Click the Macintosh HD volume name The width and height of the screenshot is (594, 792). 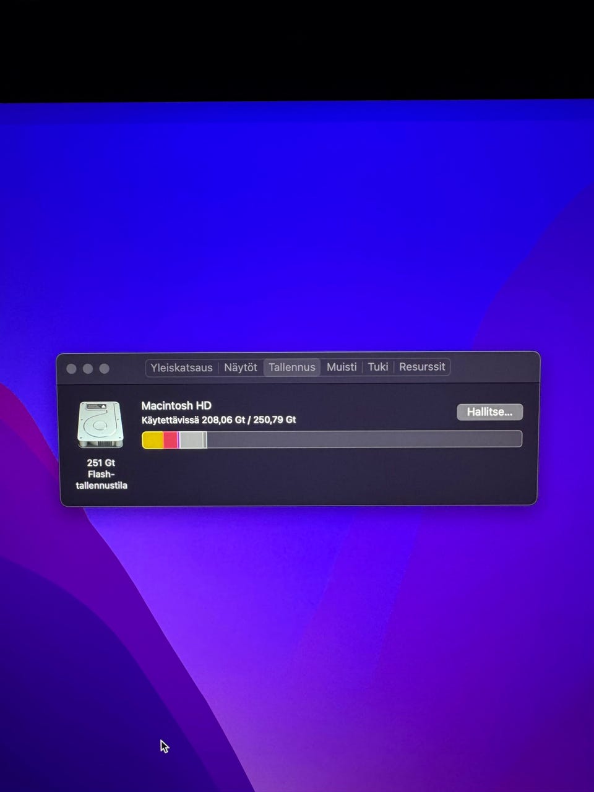pyautogui.click(x=176, y=406)
